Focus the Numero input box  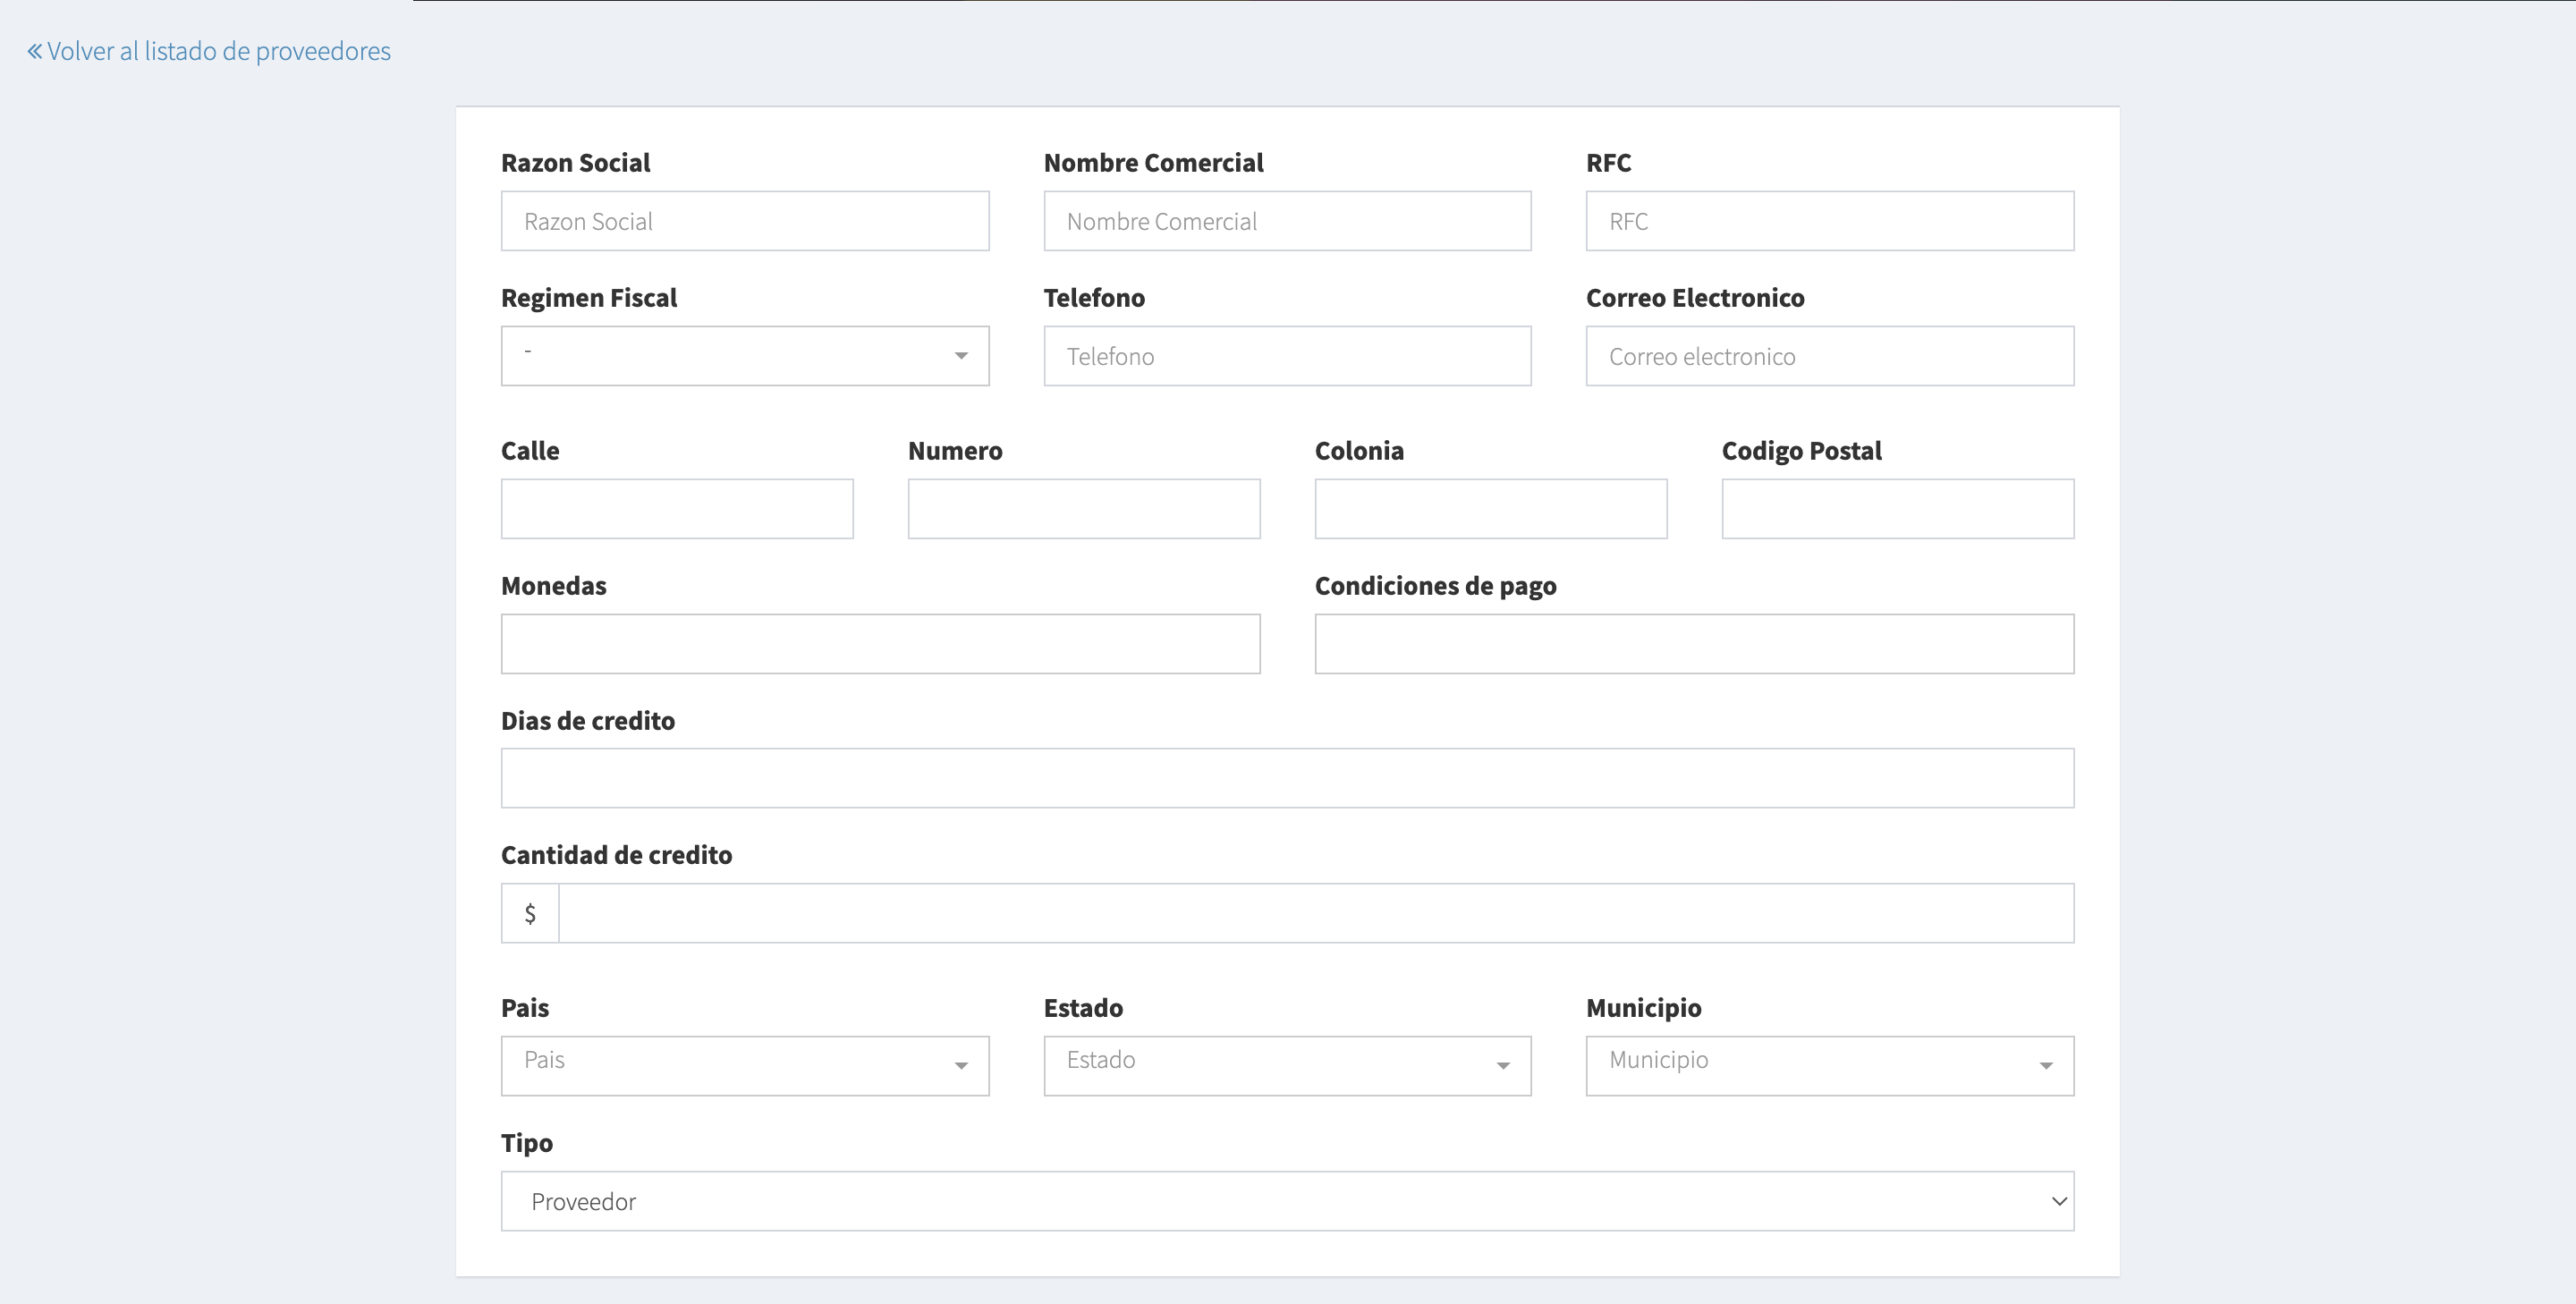click(1083, 509)
